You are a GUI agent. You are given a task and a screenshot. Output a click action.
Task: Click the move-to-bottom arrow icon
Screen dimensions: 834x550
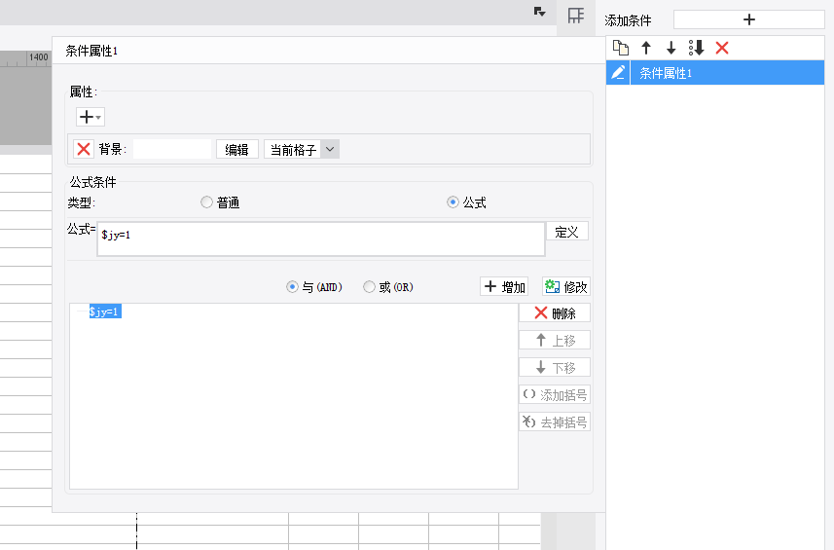(696, 48)
